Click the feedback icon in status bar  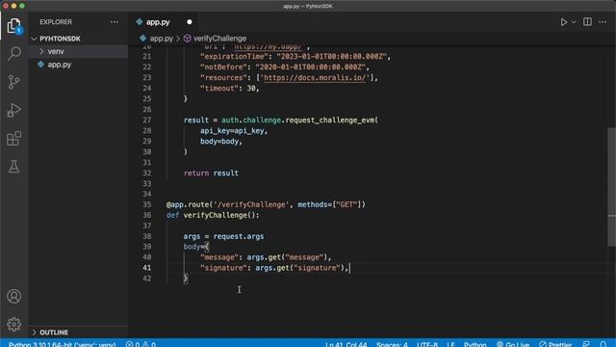click(586, 344)
